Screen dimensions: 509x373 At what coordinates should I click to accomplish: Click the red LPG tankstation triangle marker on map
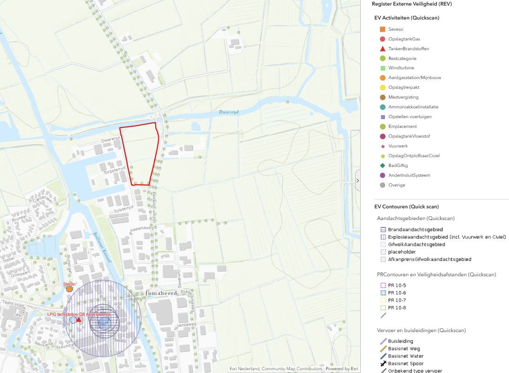[x=79, y=320]
